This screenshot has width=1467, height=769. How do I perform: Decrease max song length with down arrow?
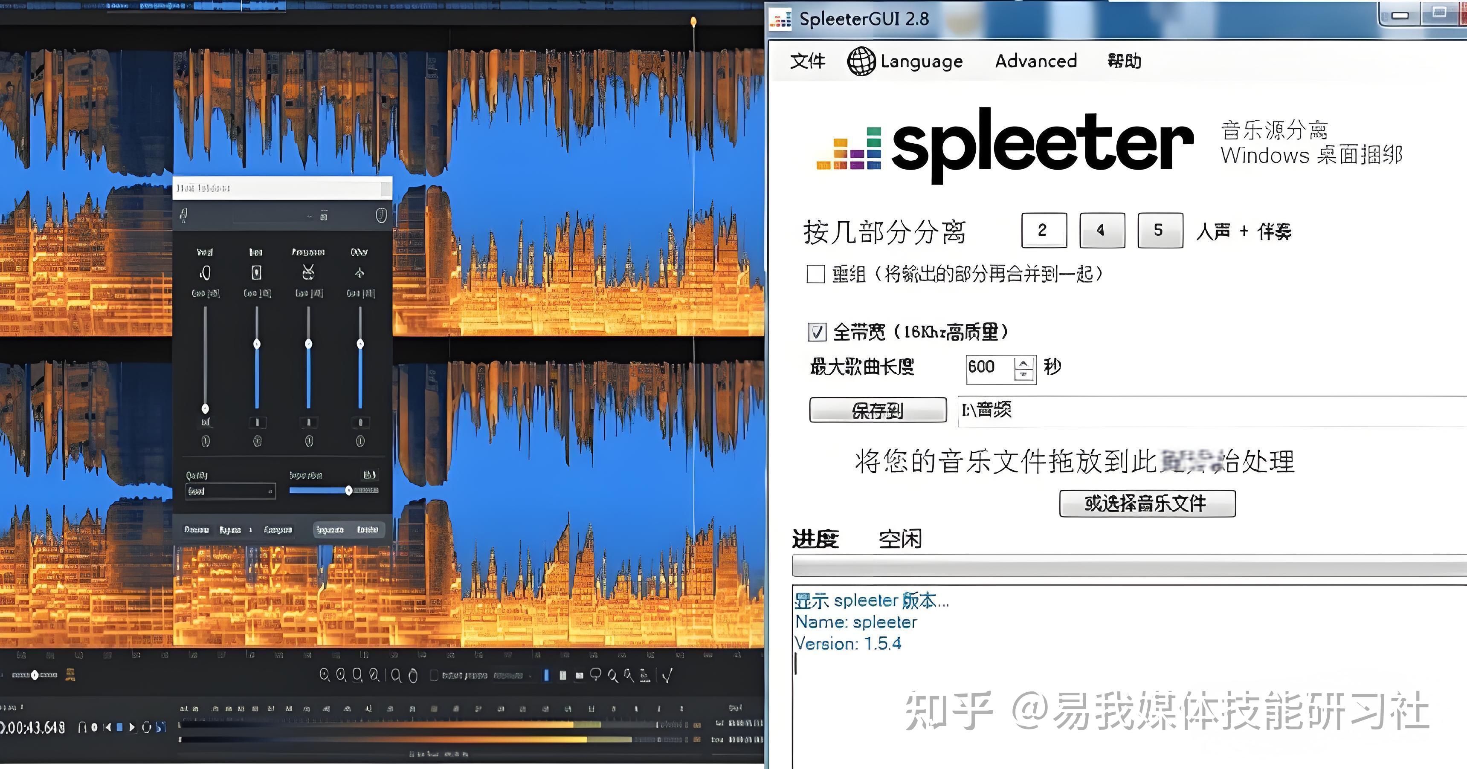(1023, 375)
